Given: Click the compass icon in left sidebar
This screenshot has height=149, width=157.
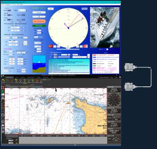Looking at the screenshot, I should [3, 121].
